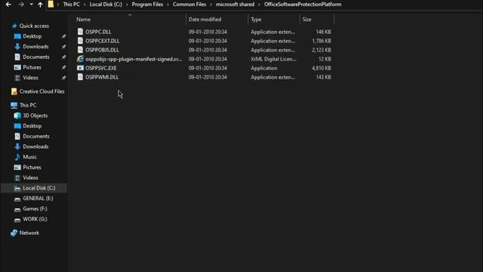
Task: Open Games (F:) drive
Action: click(35, 209)
